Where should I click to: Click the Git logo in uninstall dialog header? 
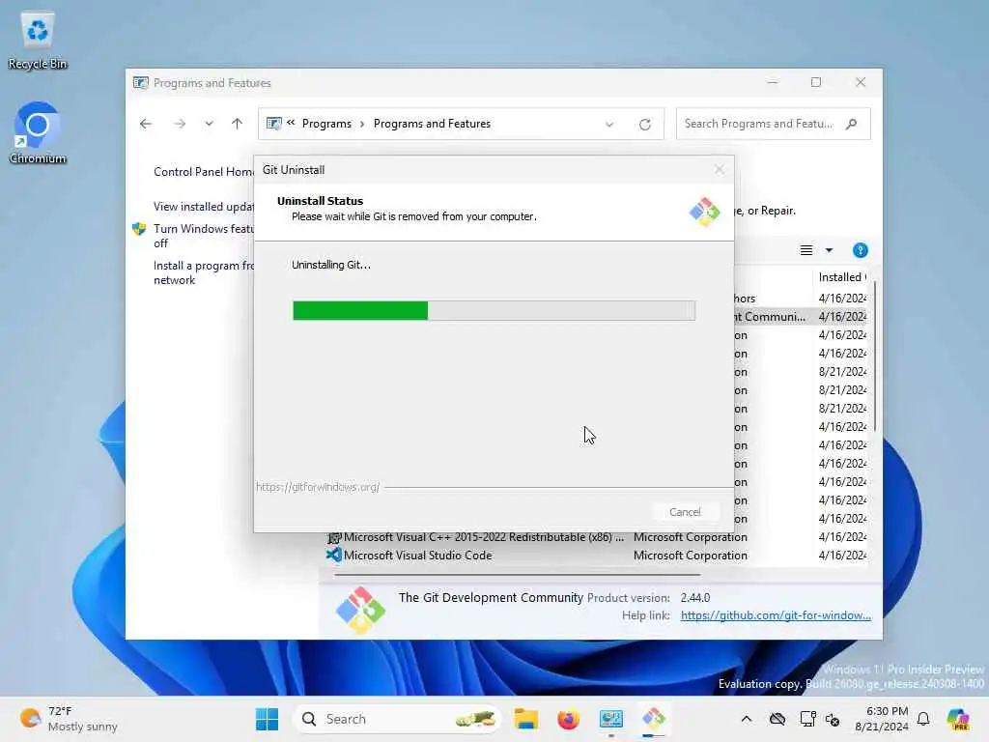[x=704, y=212]
